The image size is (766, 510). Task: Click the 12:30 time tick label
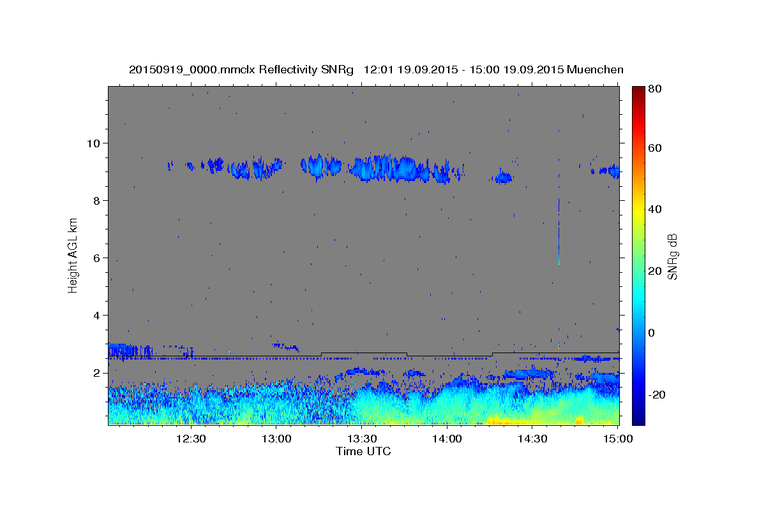190,439
